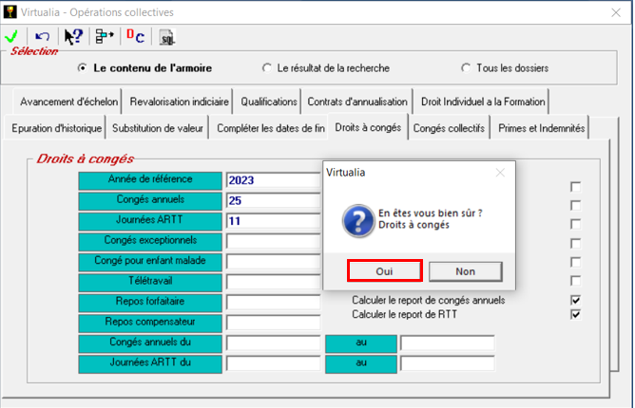Confirm with the 'Oui' button
The width and height of the screenshot is (635, 408).
pos(384,271)
